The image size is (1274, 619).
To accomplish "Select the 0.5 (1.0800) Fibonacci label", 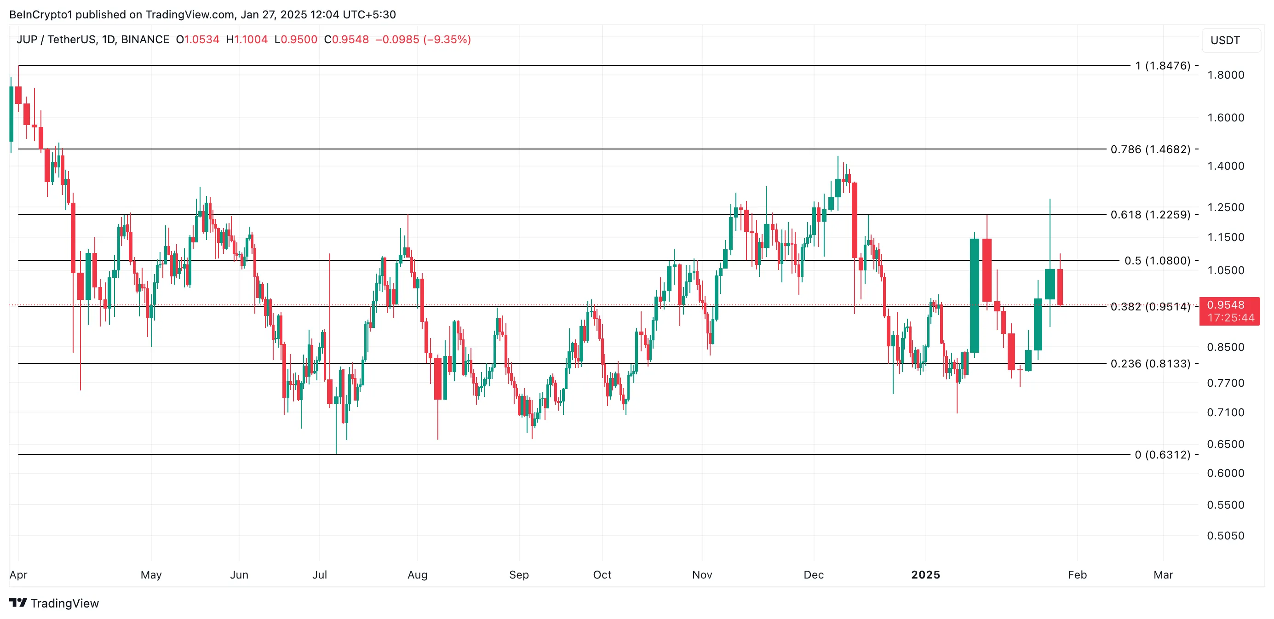I will tap(1157, 261).
